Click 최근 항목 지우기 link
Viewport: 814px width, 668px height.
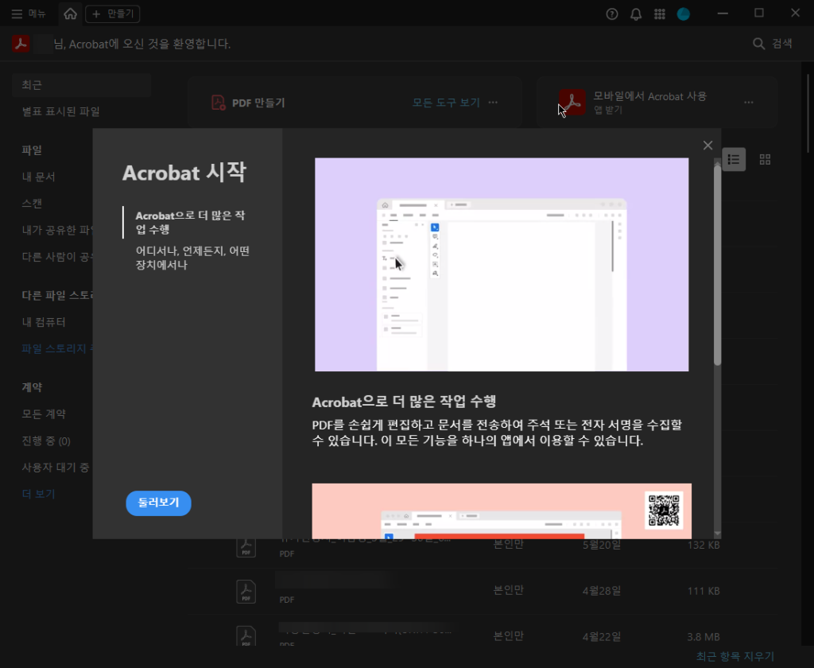click(x=735, y=656)
